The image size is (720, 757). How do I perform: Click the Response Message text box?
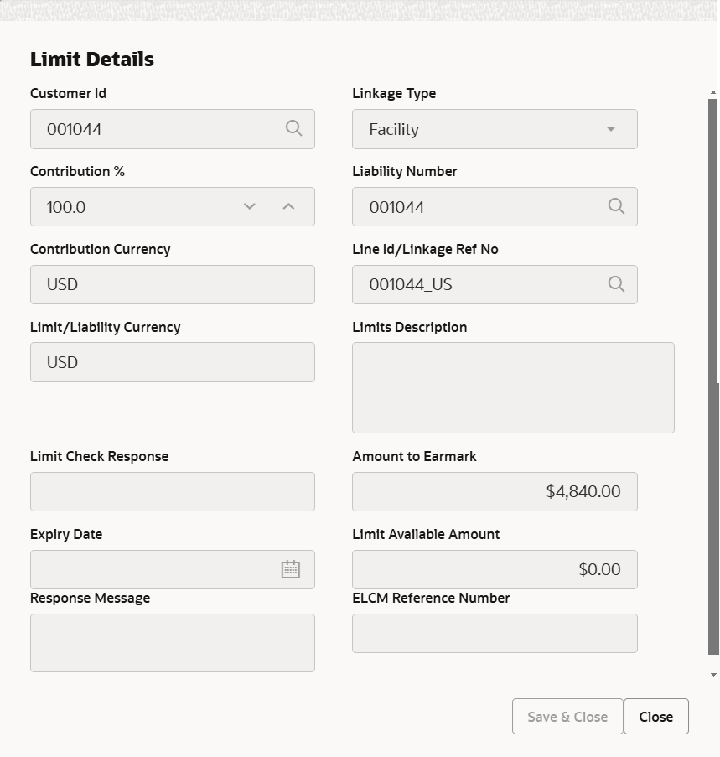pos(172,642)
